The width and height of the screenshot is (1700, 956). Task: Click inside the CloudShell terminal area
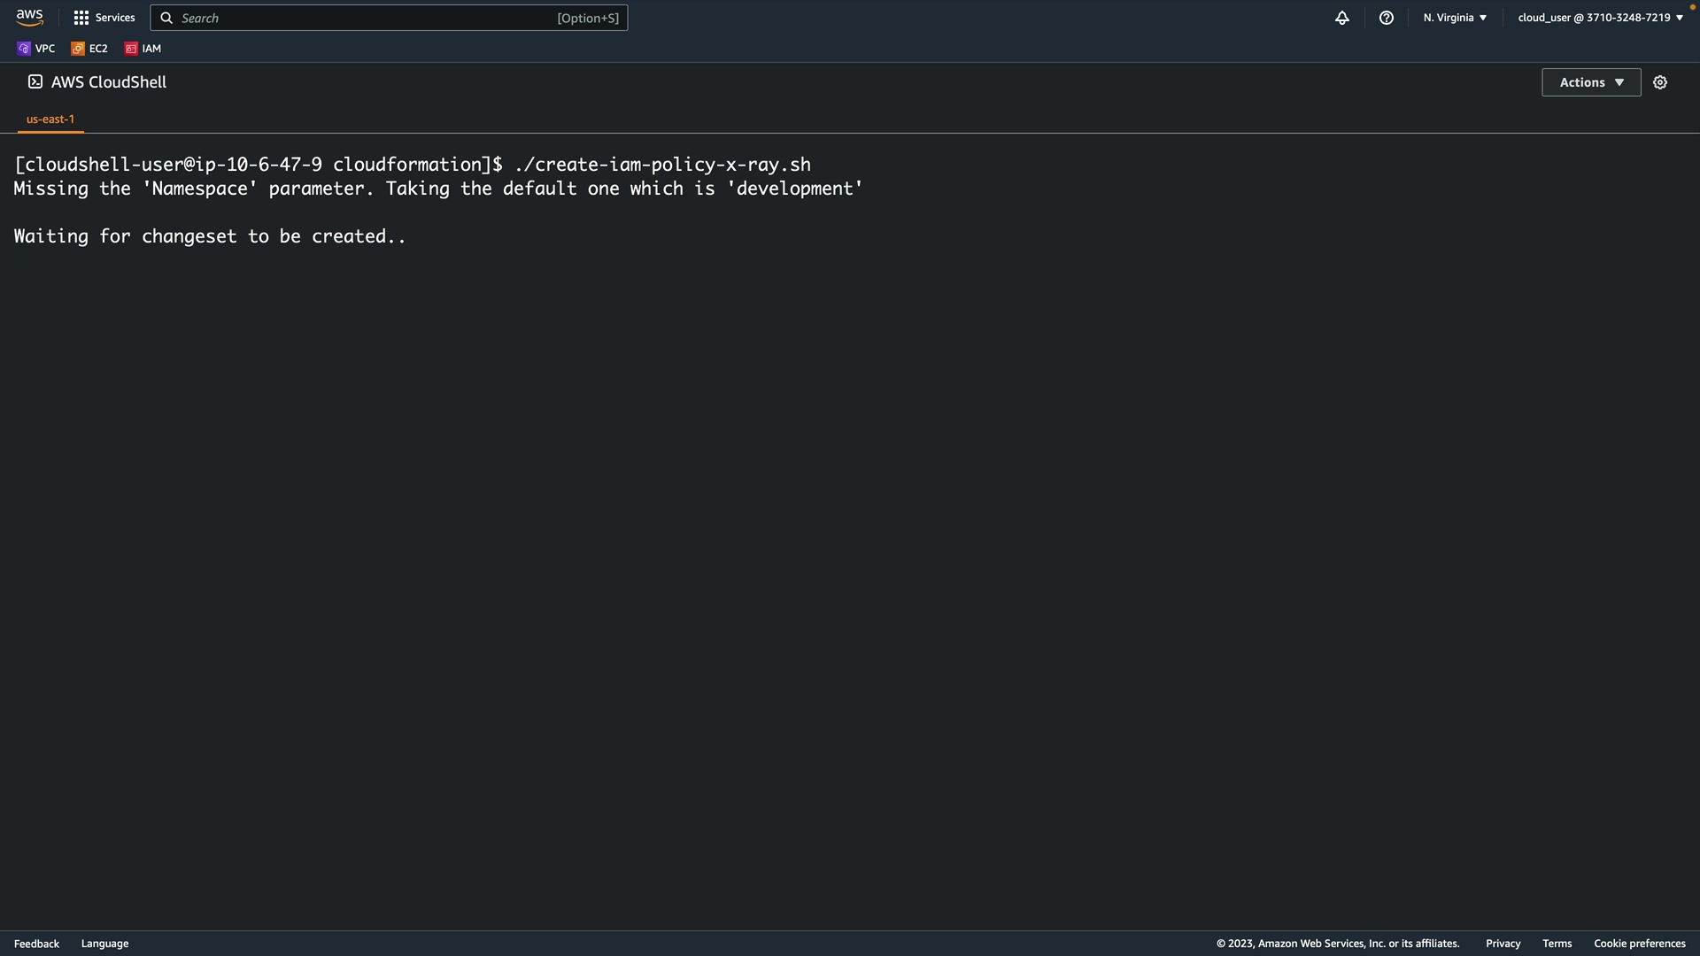click(x=850, y=531)
